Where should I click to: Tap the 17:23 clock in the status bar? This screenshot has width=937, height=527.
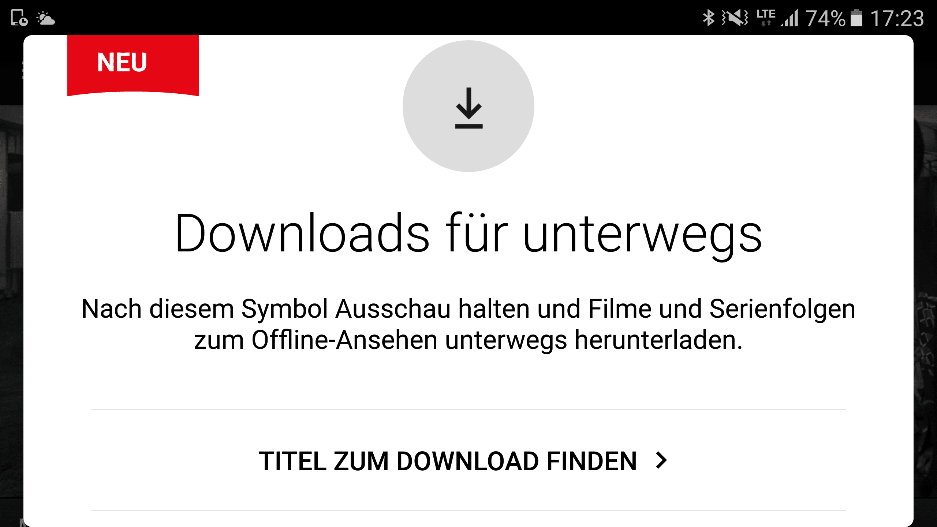tap(897, 18)
